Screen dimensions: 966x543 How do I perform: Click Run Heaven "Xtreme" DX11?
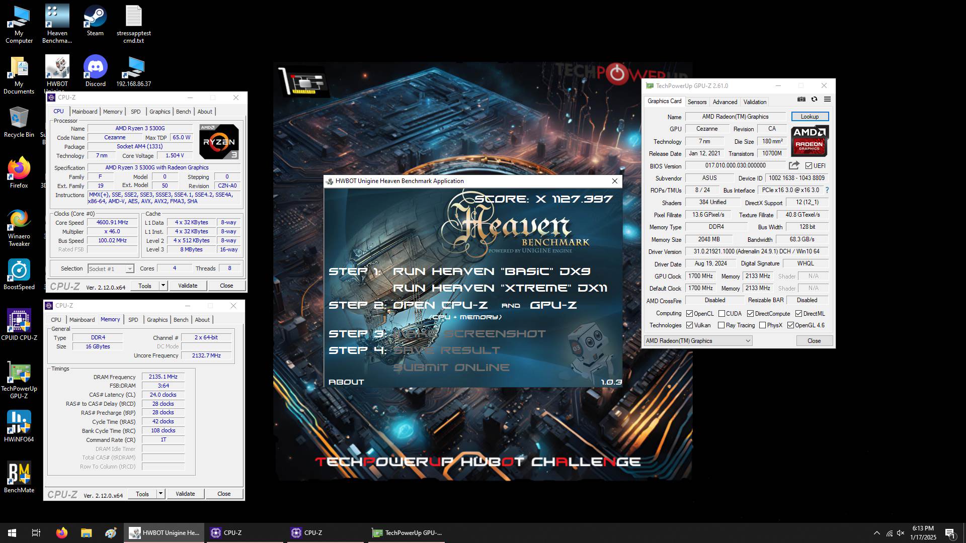500,288
